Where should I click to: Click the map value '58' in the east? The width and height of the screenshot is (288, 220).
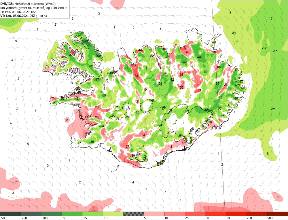219,67
